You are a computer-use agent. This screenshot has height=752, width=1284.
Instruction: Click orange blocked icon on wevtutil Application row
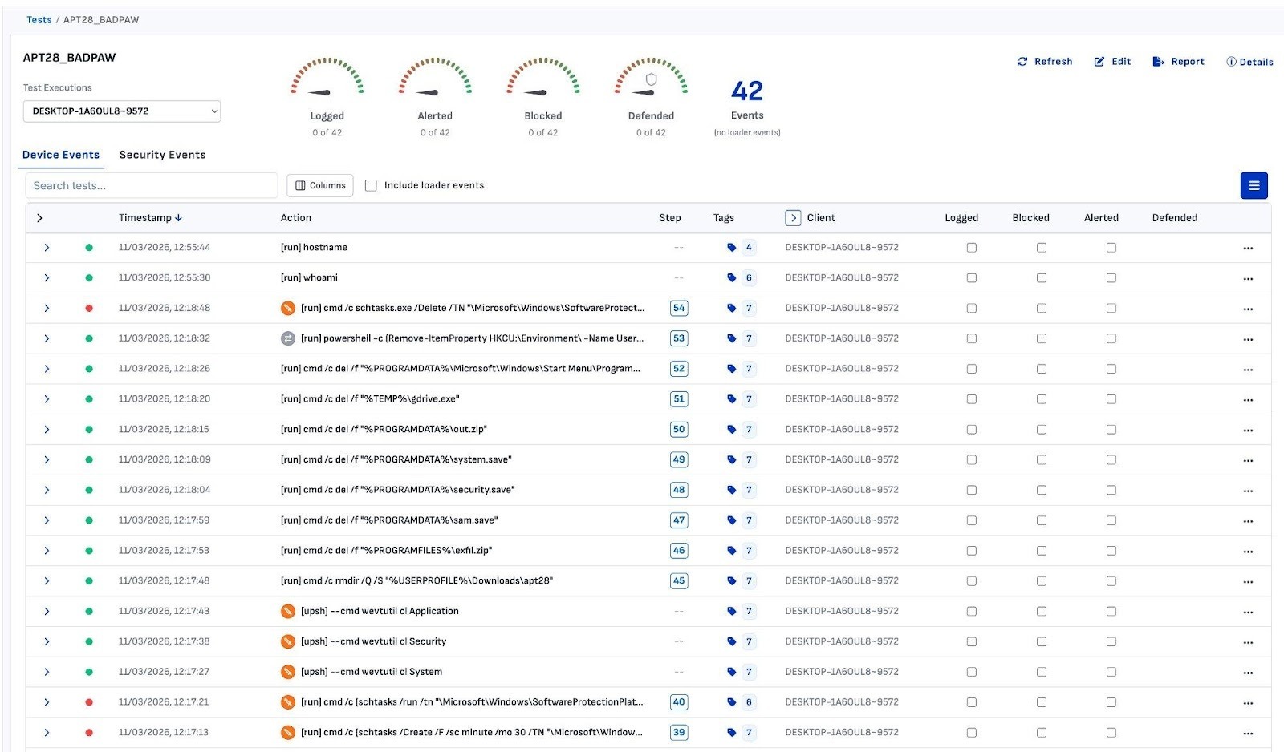coord(287,612)
